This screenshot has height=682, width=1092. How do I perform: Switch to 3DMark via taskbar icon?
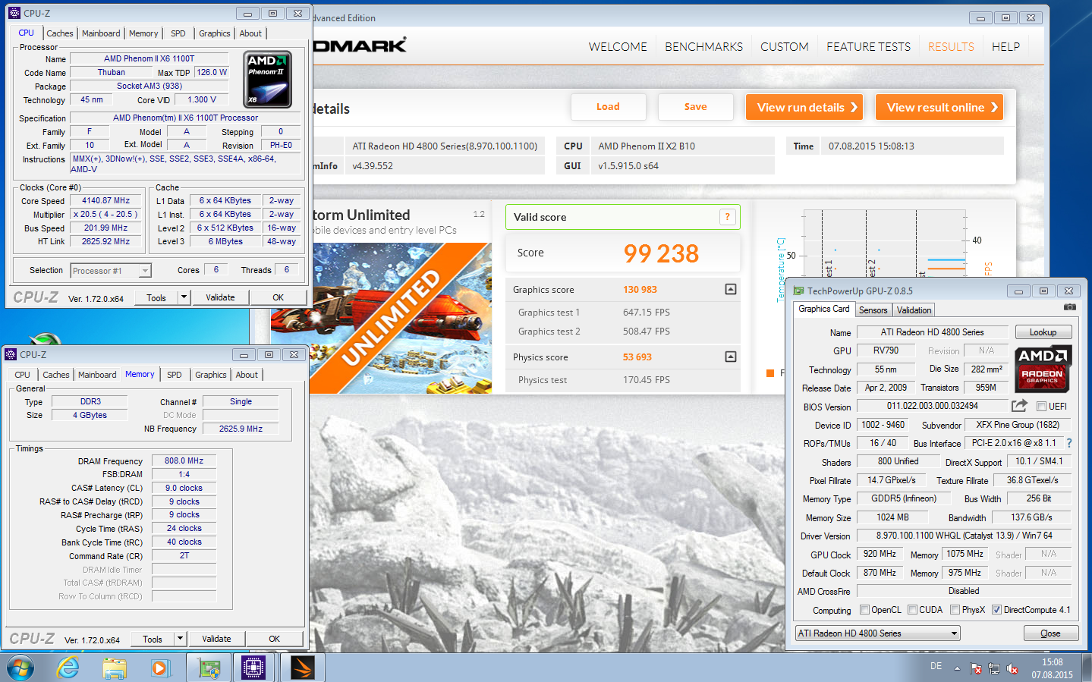(302, 668)
